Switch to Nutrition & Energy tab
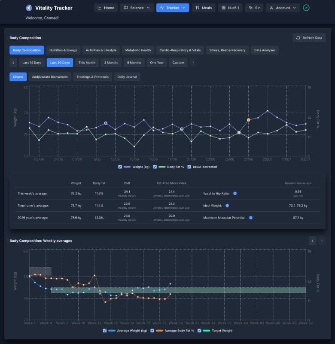 (63, 50)
